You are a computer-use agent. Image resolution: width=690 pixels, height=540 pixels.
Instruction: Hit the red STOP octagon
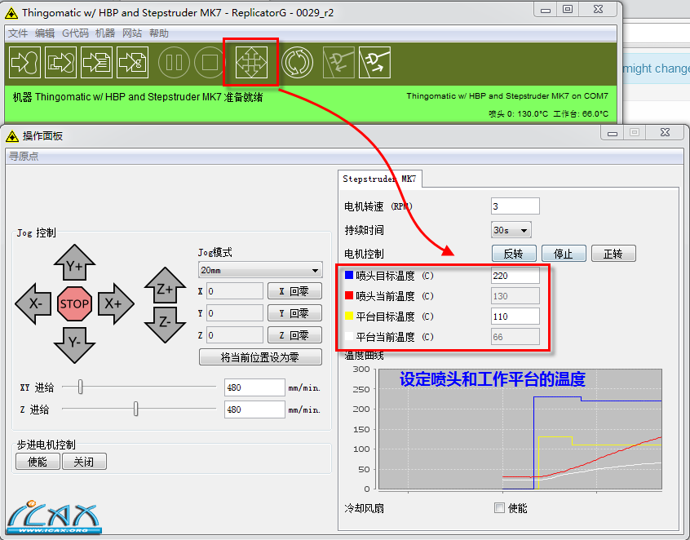click(x=74, y=303)
